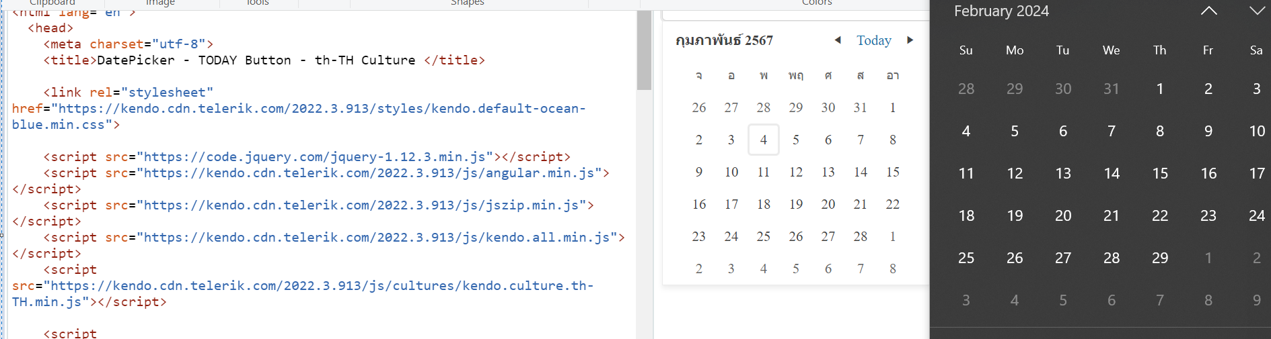Click the Today link in Thai calendar
Screen dimensions: 1271x339
[x=873, y=40]
